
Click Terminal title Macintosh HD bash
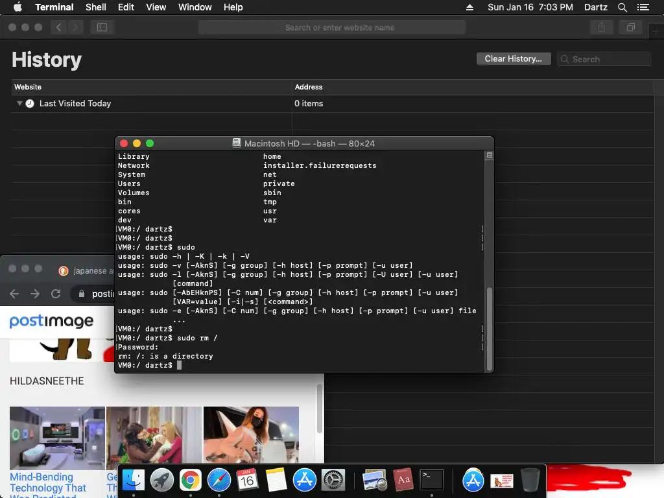(x=309, y=143)
